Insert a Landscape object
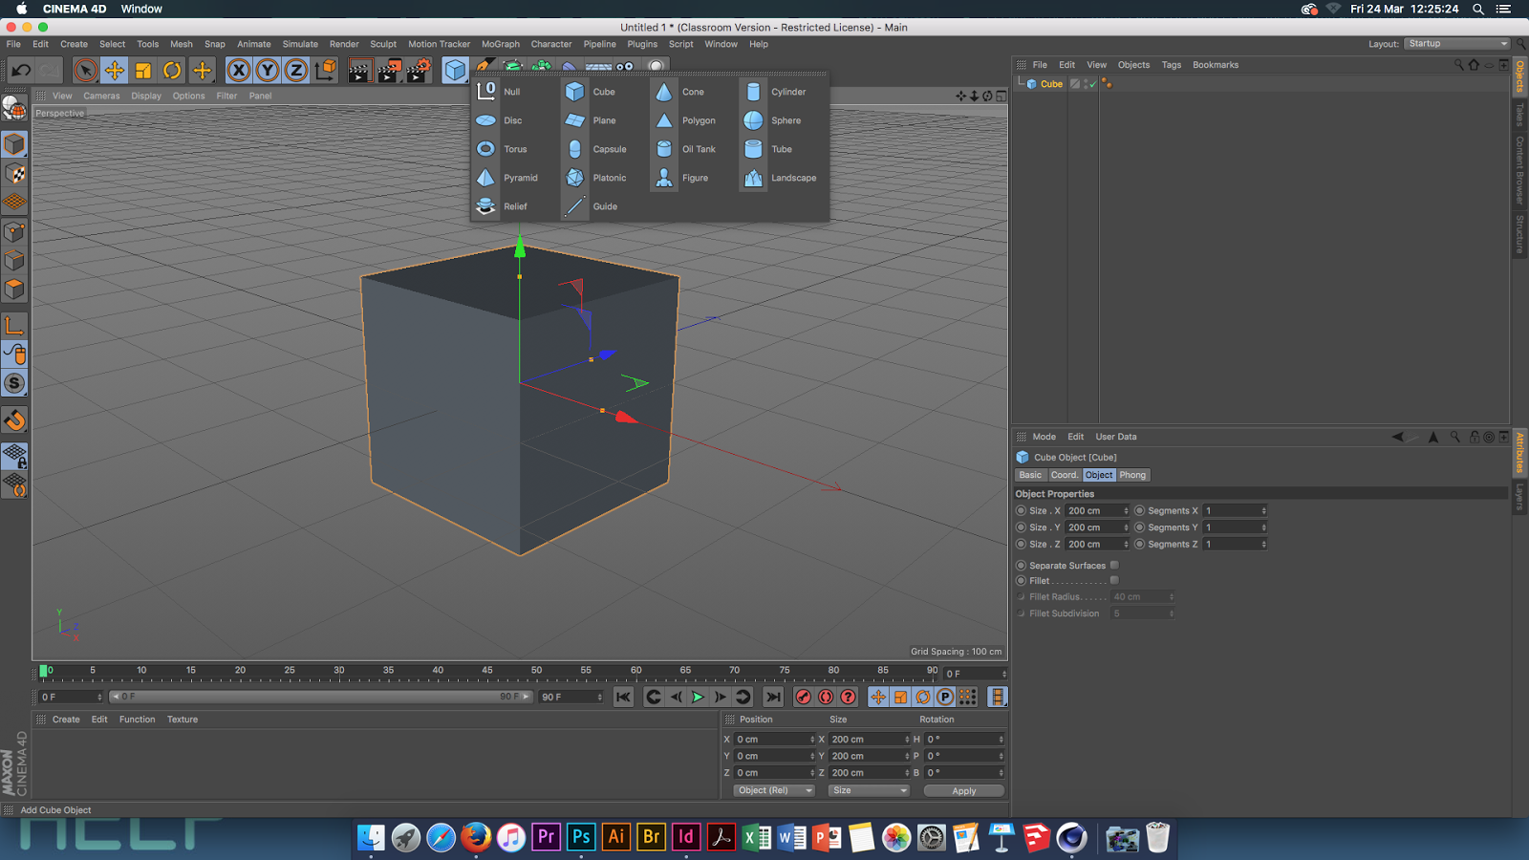This screenshot has height=860, width=1529. point(754,178)
